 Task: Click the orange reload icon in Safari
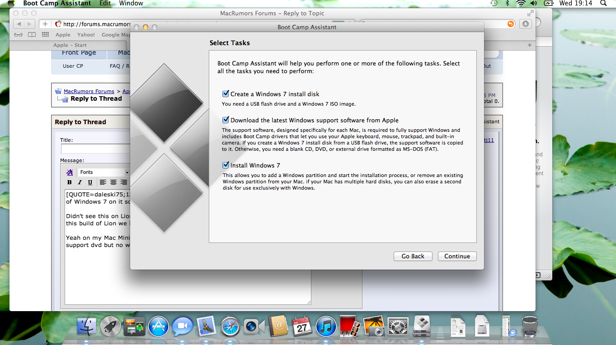[x=510, y=24]
